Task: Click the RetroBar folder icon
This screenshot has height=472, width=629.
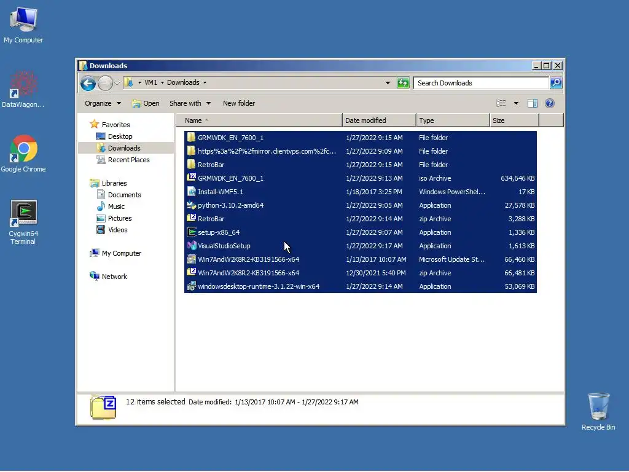Action: point(192,165)
